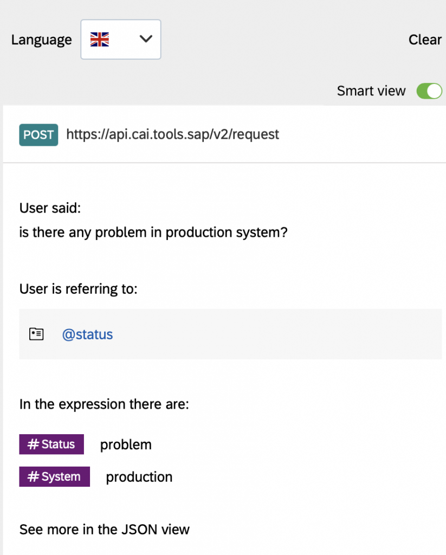Click the hash symbol in System tag
The height and width of the screenshot is (555, 446).
pyautogui.click(x=33, y=477)
